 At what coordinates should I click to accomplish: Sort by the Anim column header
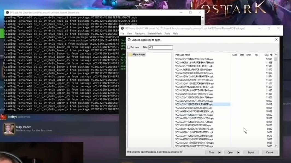249,55
